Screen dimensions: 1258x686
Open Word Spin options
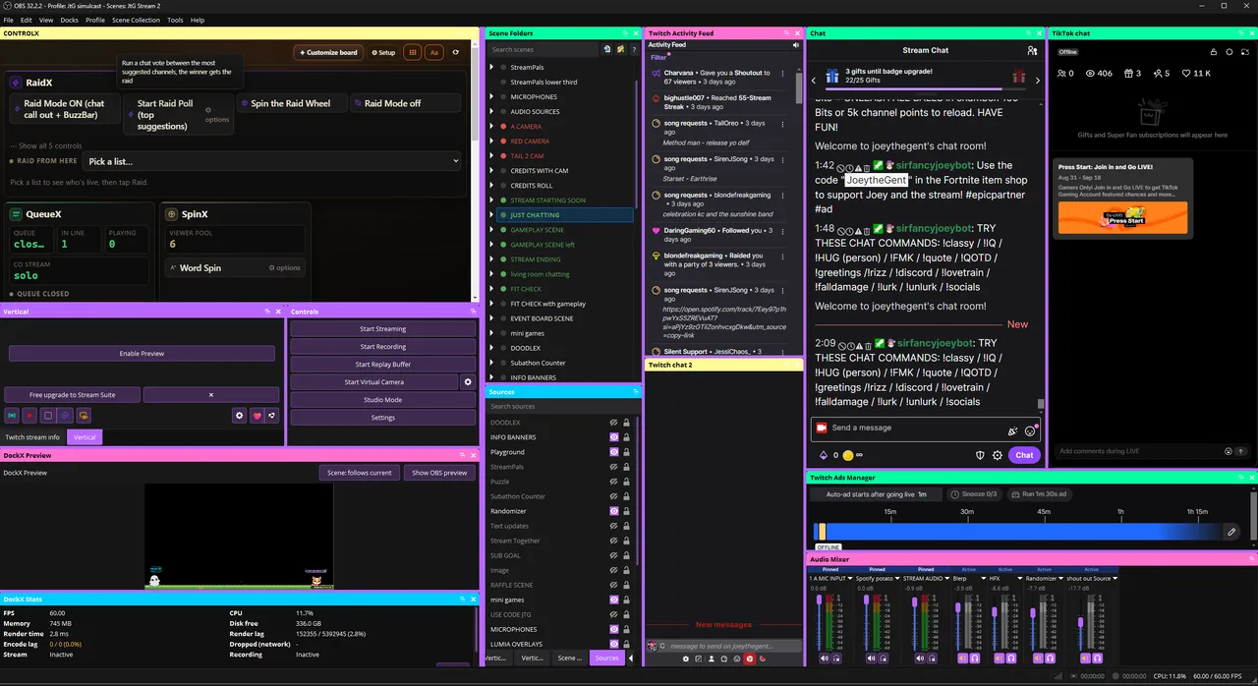285,267
